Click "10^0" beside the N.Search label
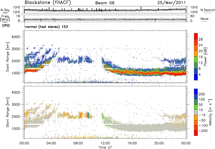This screenshot has height=149, width=215. tap(194, 12)
